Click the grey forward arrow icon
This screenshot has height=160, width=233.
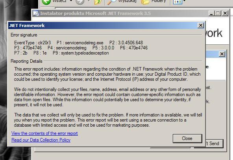point(80,2)
